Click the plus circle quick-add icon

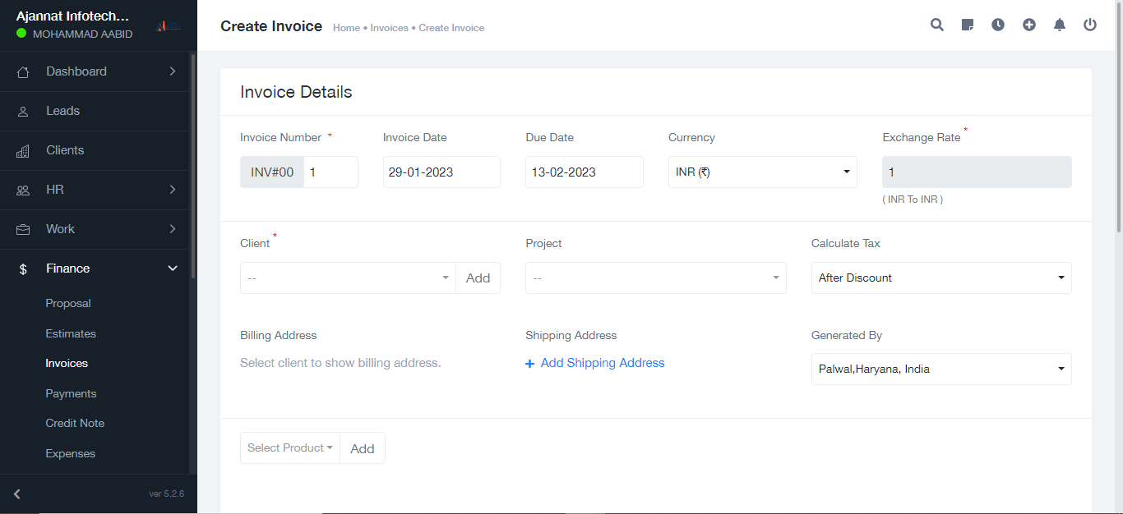tap(1029, 25)
